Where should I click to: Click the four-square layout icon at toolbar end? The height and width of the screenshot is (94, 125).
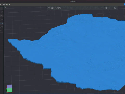(x=116, y=8)
